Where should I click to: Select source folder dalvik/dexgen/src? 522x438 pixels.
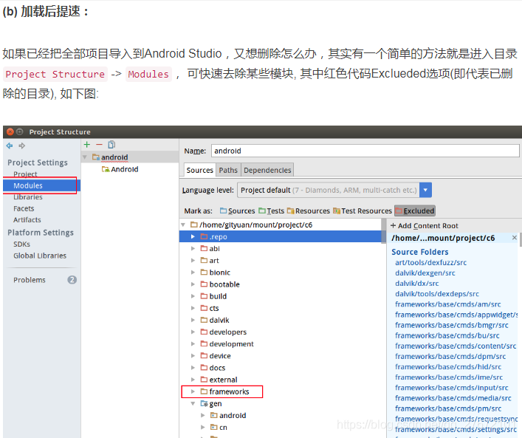pos(425,273)
